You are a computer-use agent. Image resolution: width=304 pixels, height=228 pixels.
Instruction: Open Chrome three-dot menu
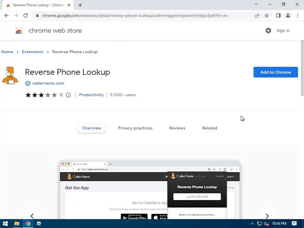297,15
